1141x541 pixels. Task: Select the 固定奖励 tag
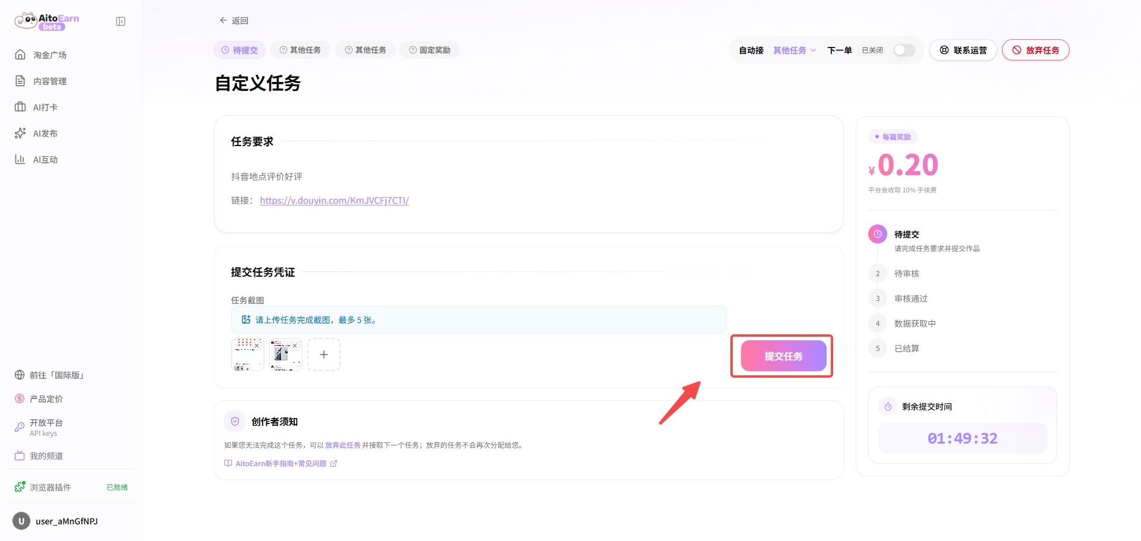(x=430, y=50)
